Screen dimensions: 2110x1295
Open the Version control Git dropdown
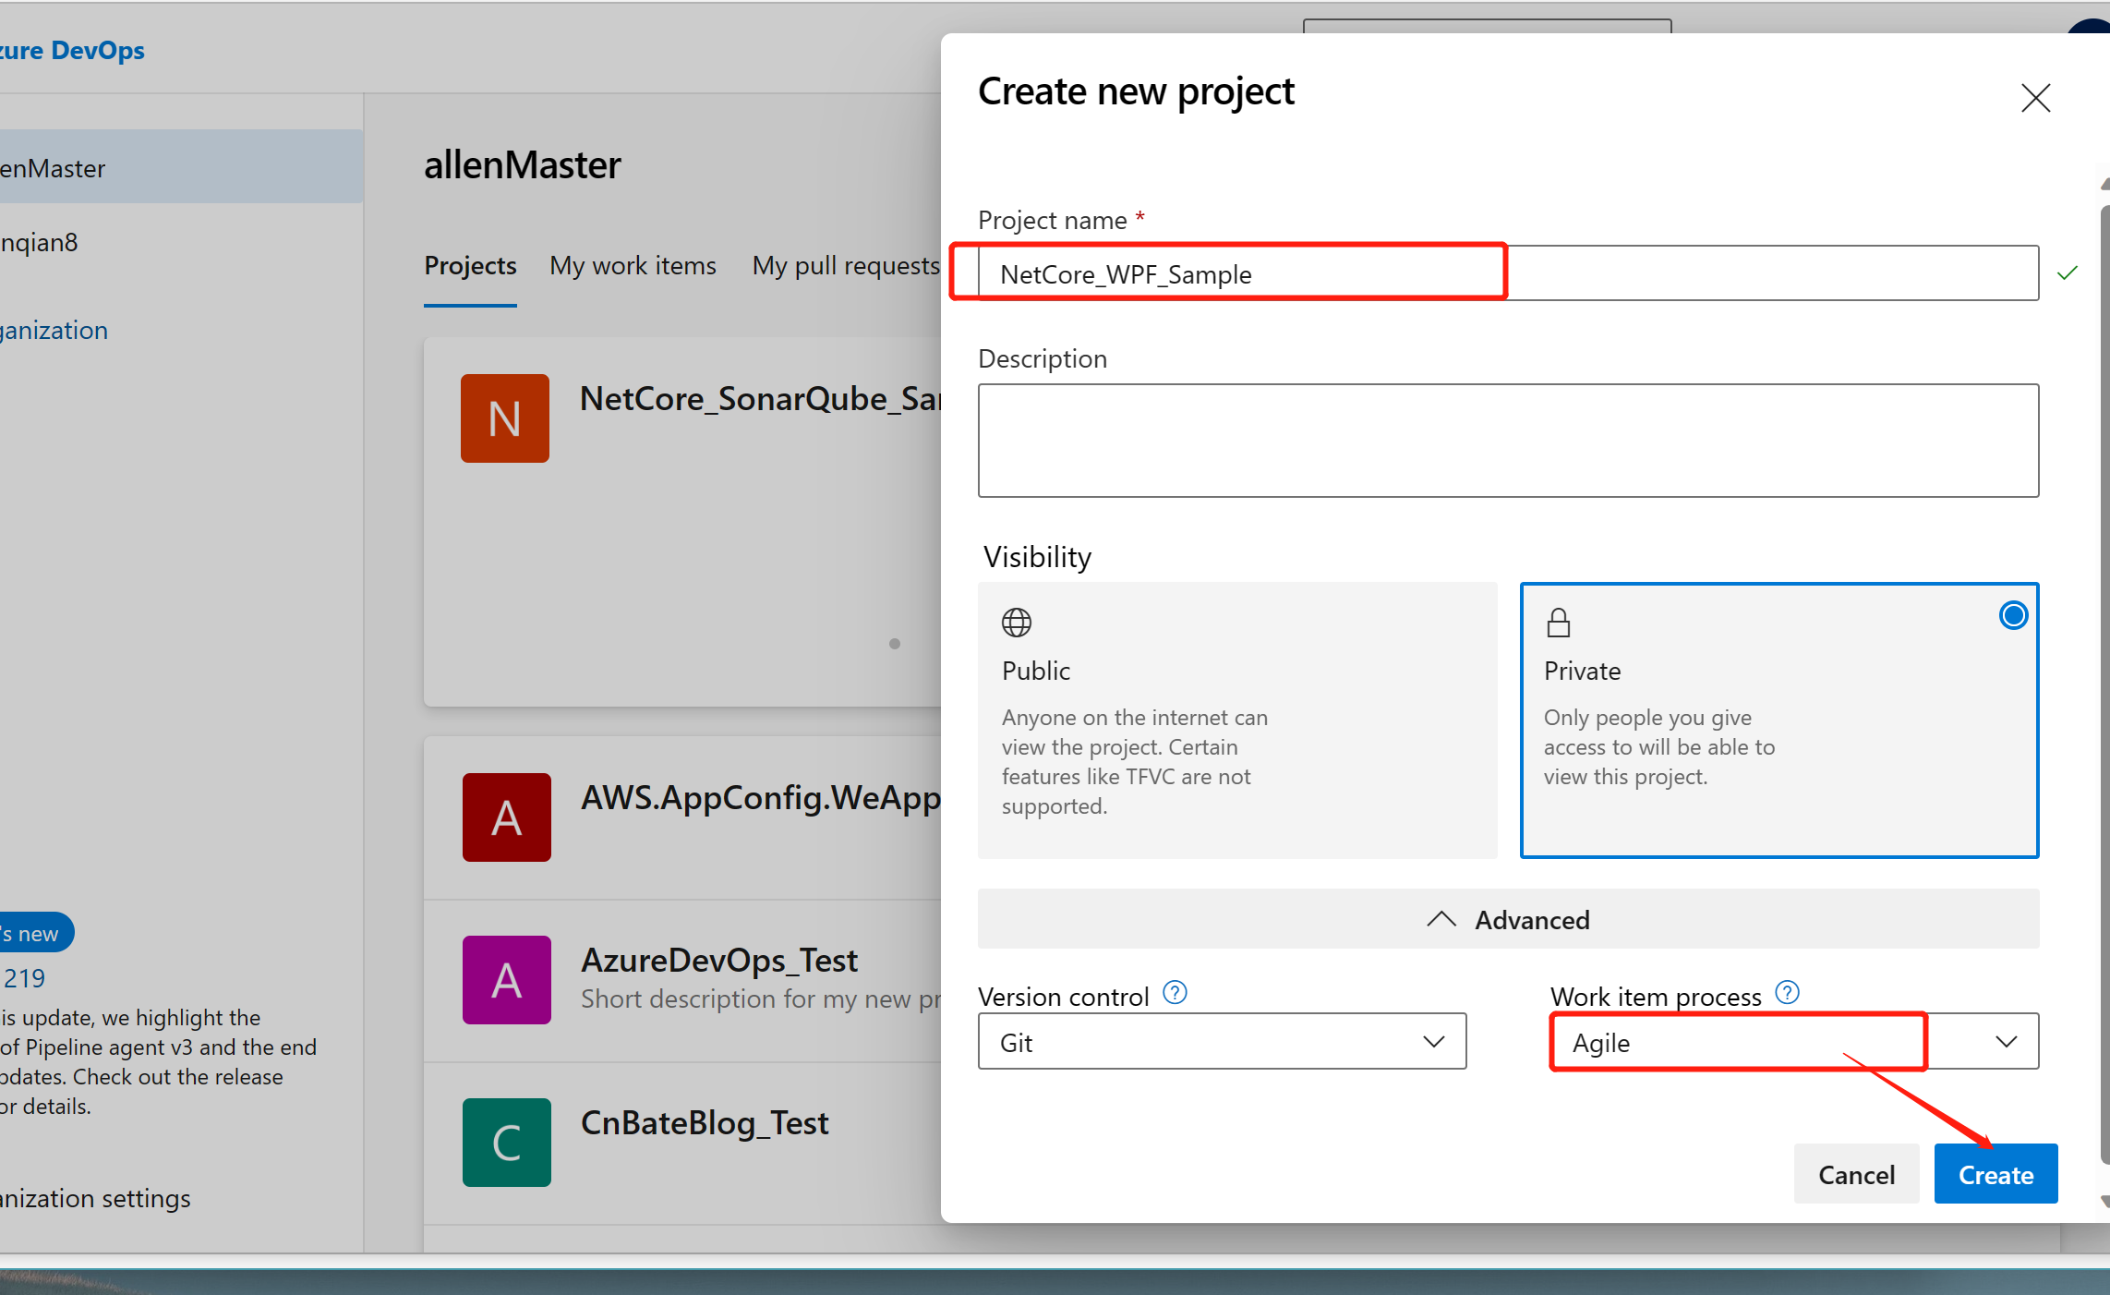click(1222, 1042)
